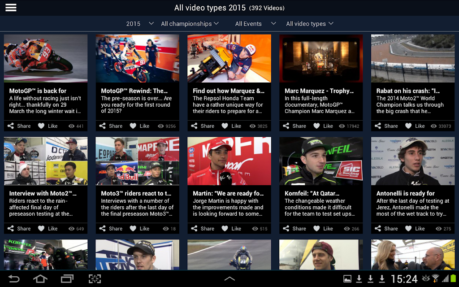Like the 'Antonelli is ready for' video
Viewport: 459px width, 287px height.
(x=415, y=228)
